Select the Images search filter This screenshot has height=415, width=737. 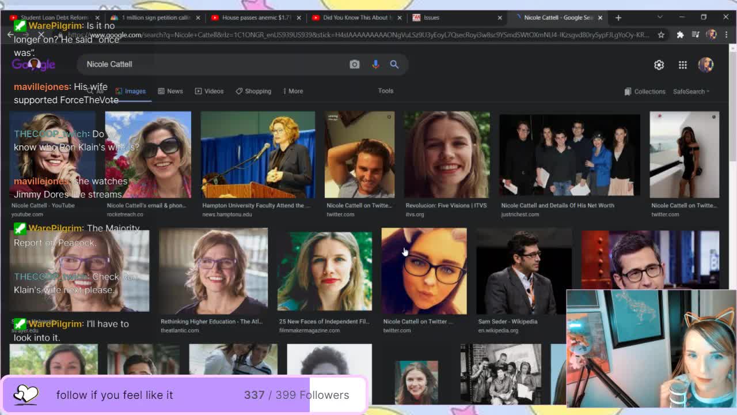click(131, 91)
